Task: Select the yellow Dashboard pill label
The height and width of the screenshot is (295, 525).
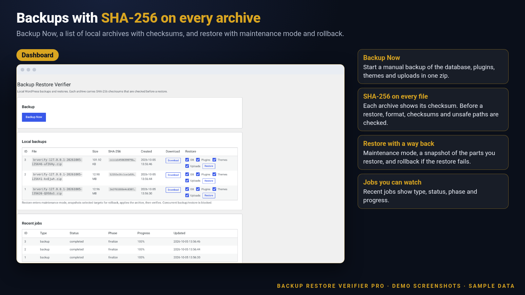Action: [x=37, y=55]
